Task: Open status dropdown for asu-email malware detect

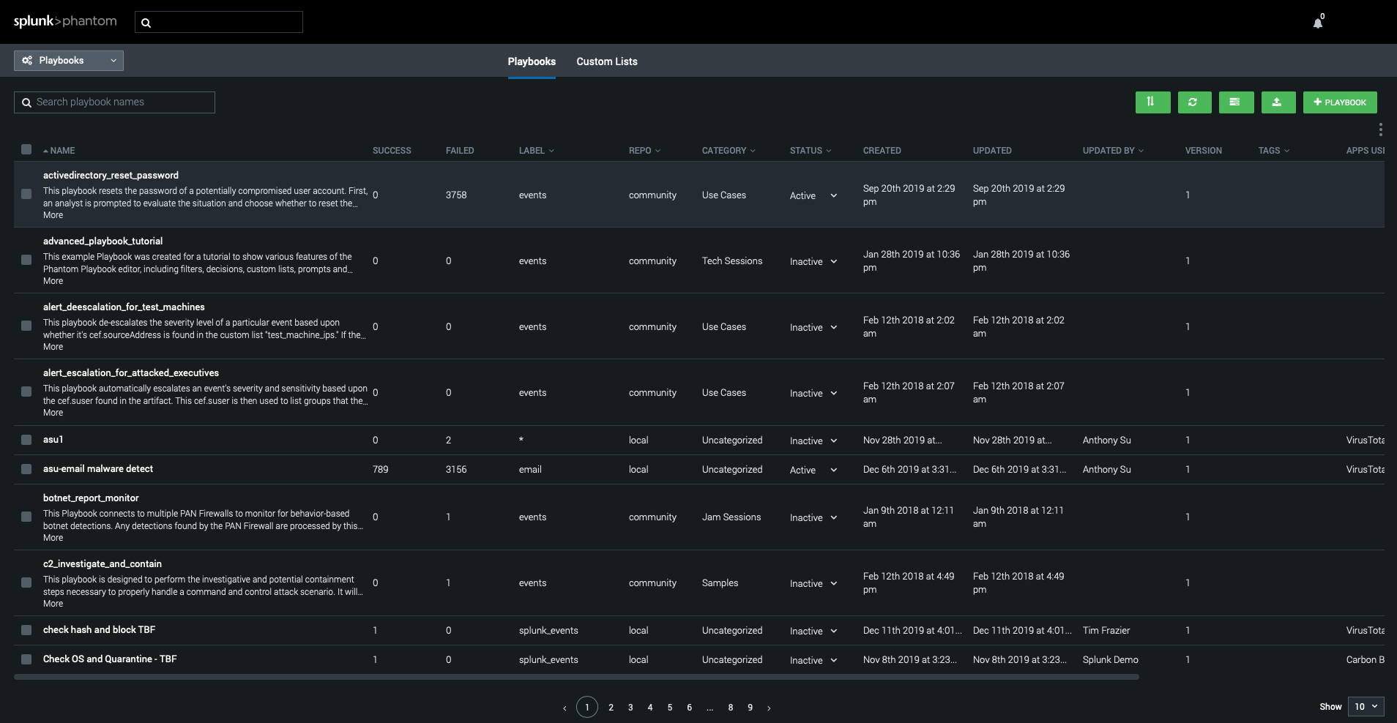Action: pyautogui.click(x=813, y=470)
